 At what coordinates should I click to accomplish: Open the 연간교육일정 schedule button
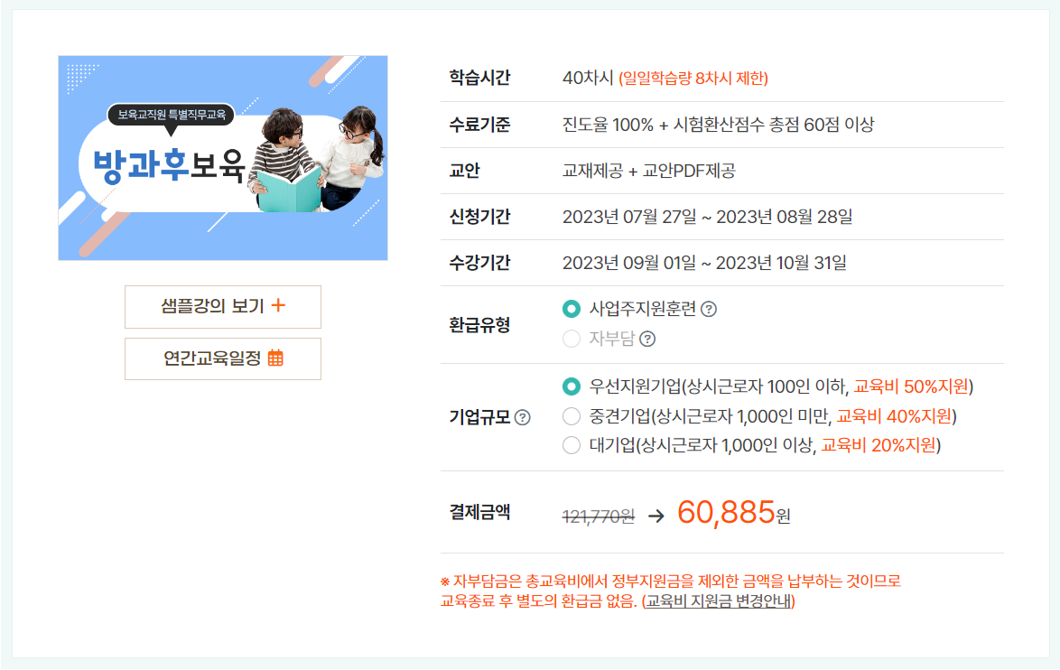223,359
